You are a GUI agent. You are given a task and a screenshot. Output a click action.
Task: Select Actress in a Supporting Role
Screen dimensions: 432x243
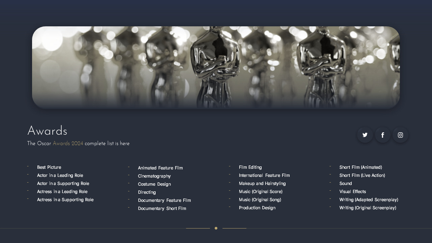65,199
